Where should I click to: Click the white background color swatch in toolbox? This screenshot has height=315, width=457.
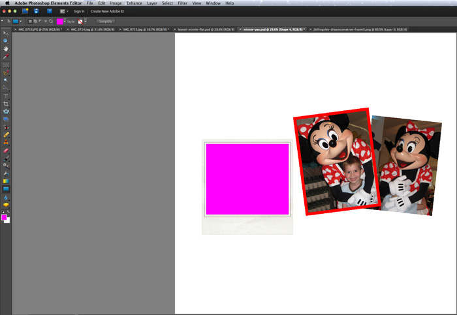(8, 221)
